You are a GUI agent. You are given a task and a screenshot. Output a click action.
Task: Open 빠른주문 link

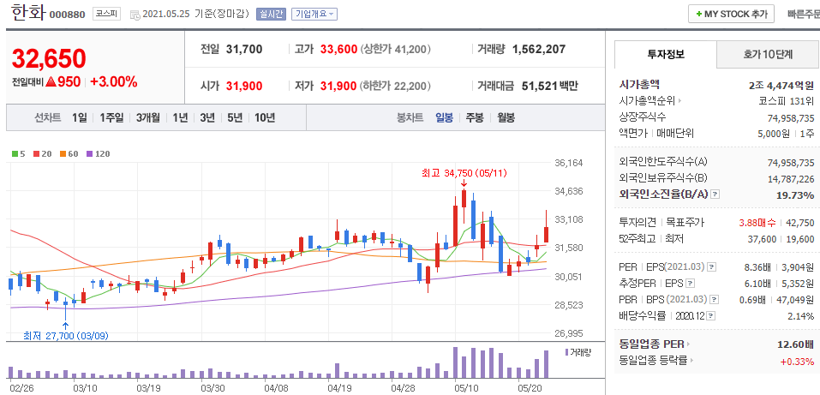(x=803, y=15)
